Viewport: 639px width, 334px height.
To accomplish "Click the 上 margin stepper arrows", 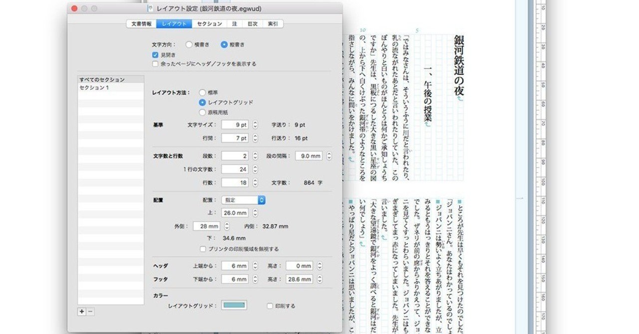I will [x=255, y=213].
